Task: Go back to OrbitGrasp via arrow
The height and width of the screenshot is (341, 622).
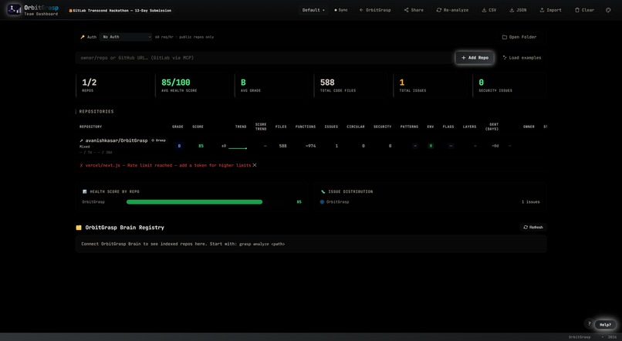Action: point(375,10)
